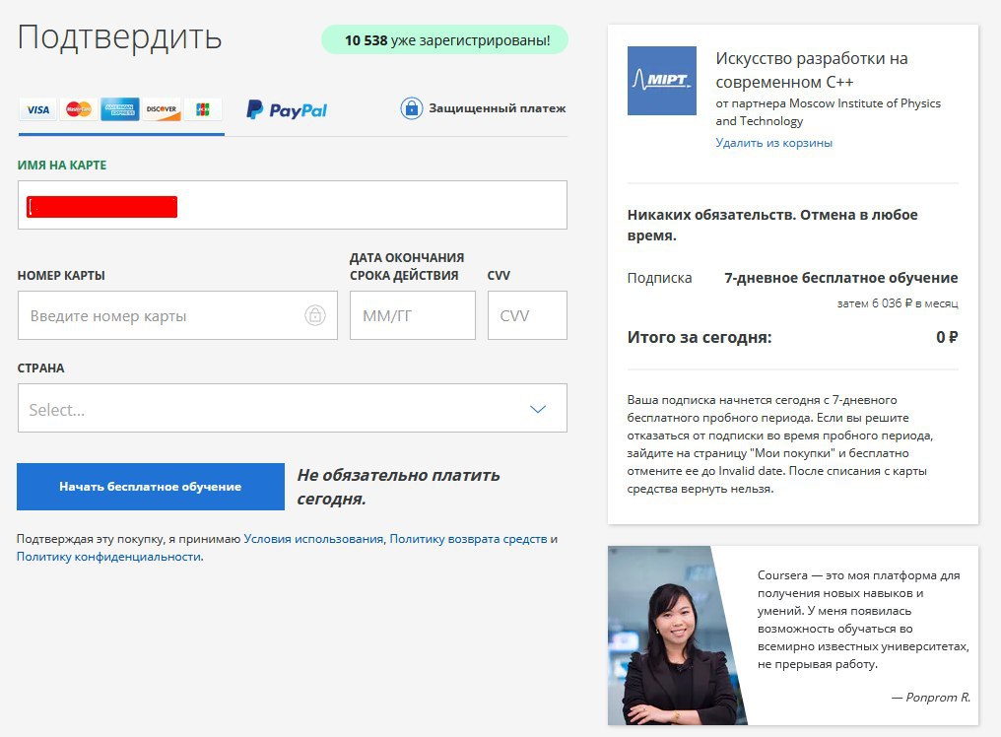
Task: Open Условия использования link
Action: click(x=313, y=539)
